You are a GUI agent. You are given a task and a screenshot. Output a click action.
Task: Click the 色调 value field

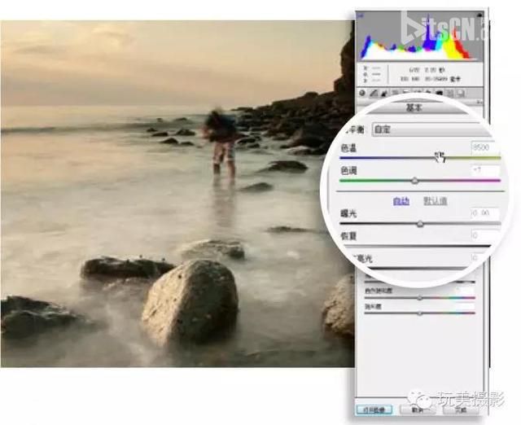point(485,170)
